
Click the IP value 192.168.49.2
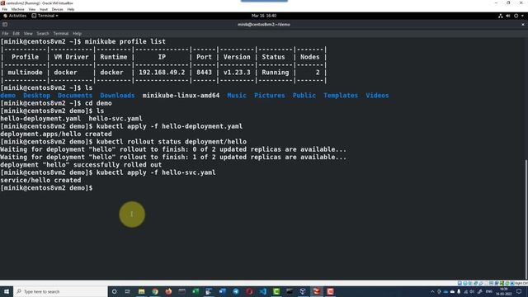[162, 73]
